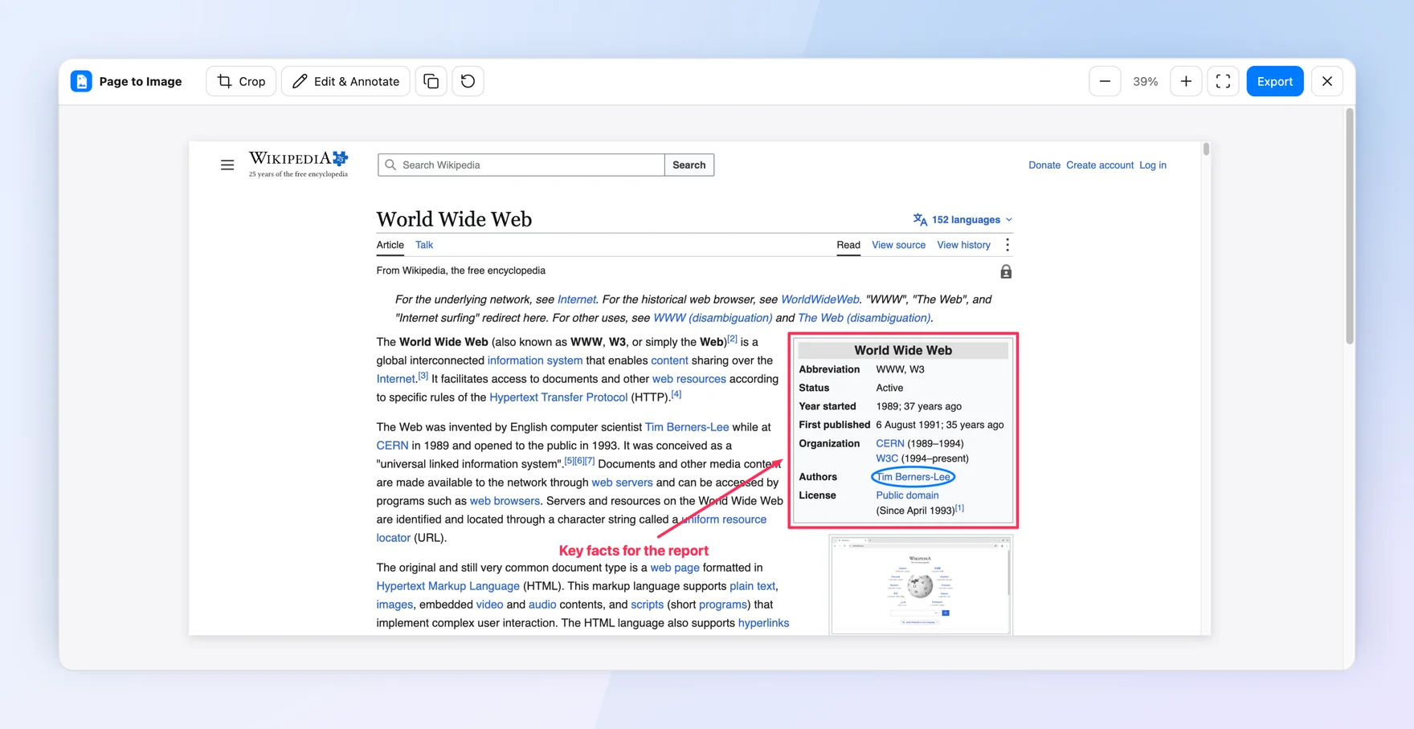
Task: Open The Web (disambiguation) link
Action: click(864, 318)
